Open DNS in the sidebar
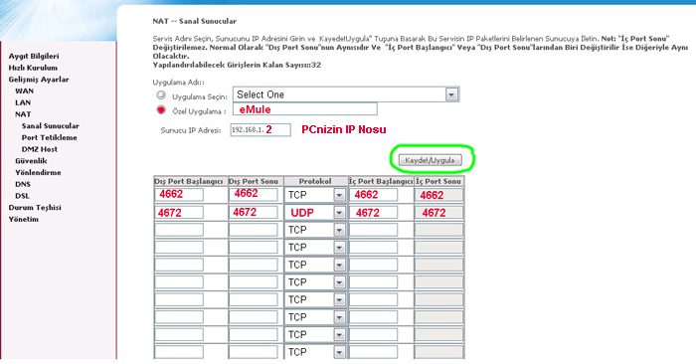This screenshot has width=696, height=364. [x=23, y=184]
